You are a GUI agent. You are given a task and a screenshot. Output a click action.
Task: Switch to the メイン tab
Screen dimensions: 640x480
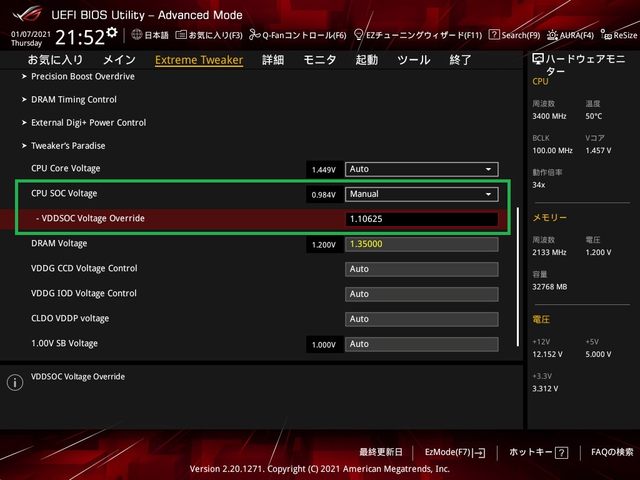(119, 60)
